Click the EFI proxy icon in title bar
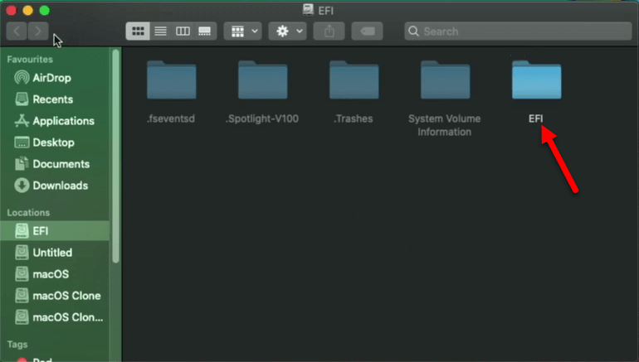 [x=308, y=10]
